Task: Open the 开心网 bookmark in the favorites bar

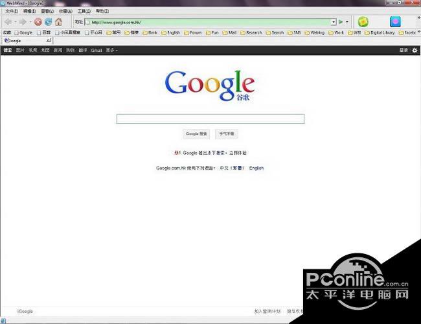Action: [93, 33]
